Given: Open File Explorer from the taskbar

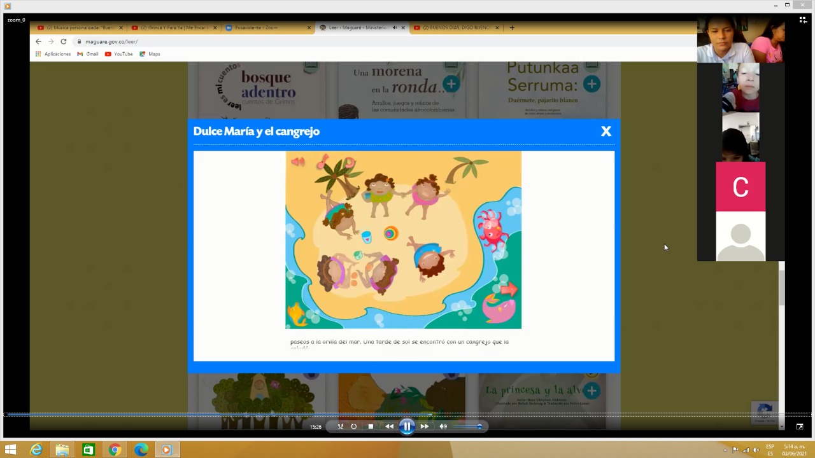Looking at the screenshot, I should coord(62,450).
